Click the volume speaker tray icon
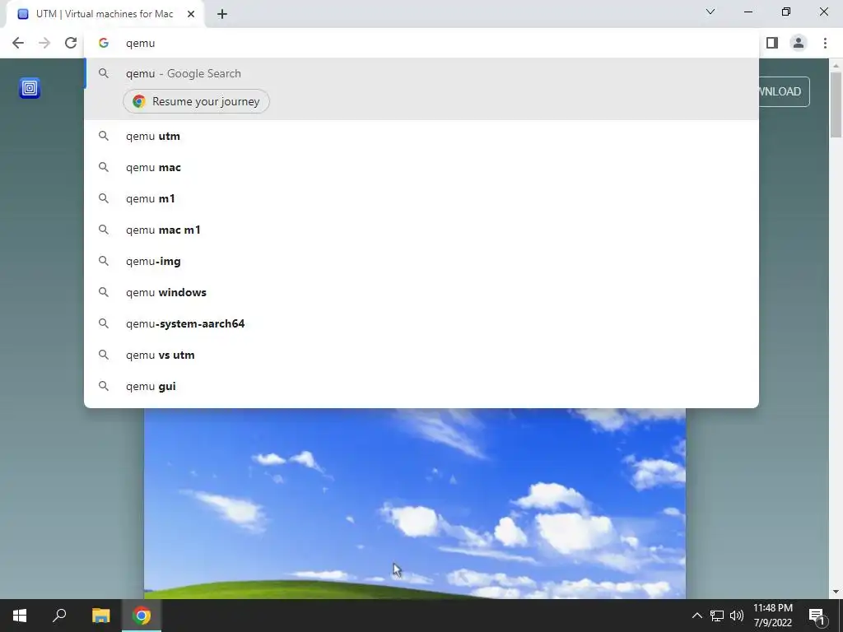Viewport: 843px width, 632px height. [737, 616]
